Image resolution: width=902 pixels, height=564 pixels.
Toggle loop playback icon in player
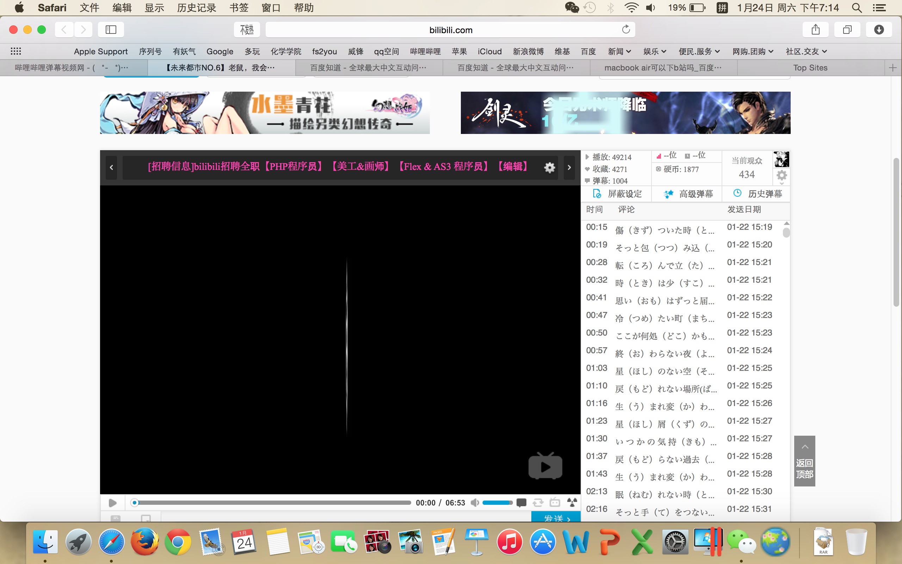click(538, 503)
